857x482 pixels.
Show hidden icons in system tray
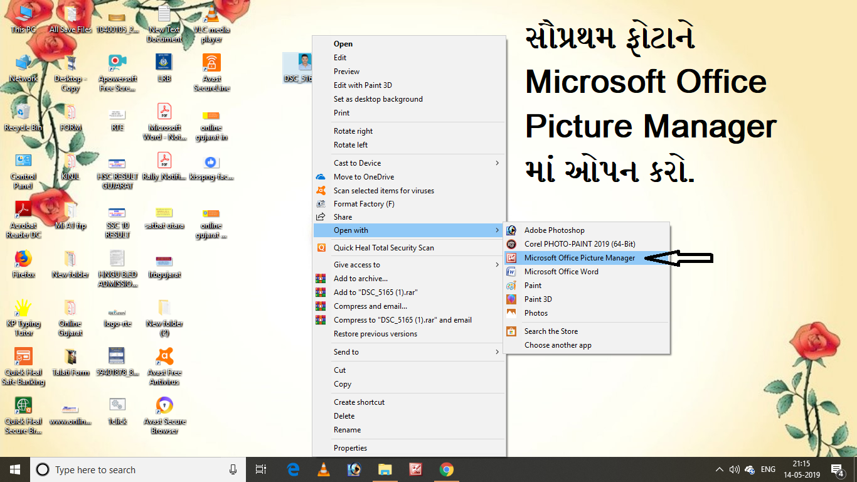pyautogui.click(x=719, y=469)
